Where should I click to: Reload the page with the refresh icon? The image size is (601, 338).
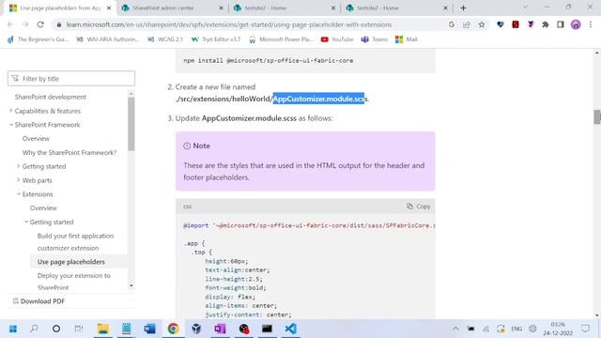point(40,24)
